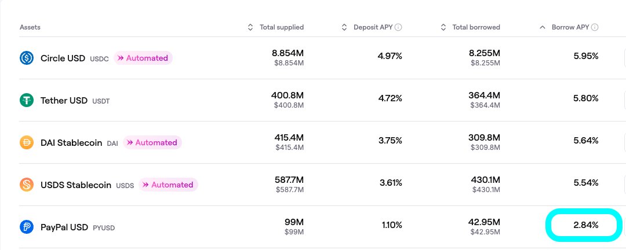Click the Assets column header
This screenshot has width=626, height=250.
[30, 27]
